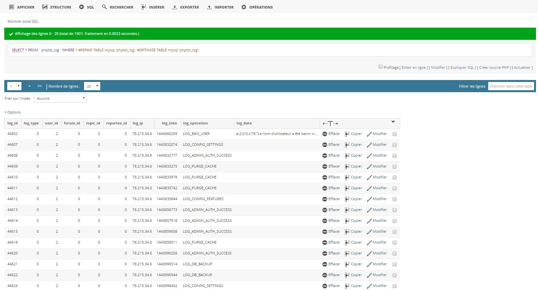Open the Exporter tab

point(186,7)
